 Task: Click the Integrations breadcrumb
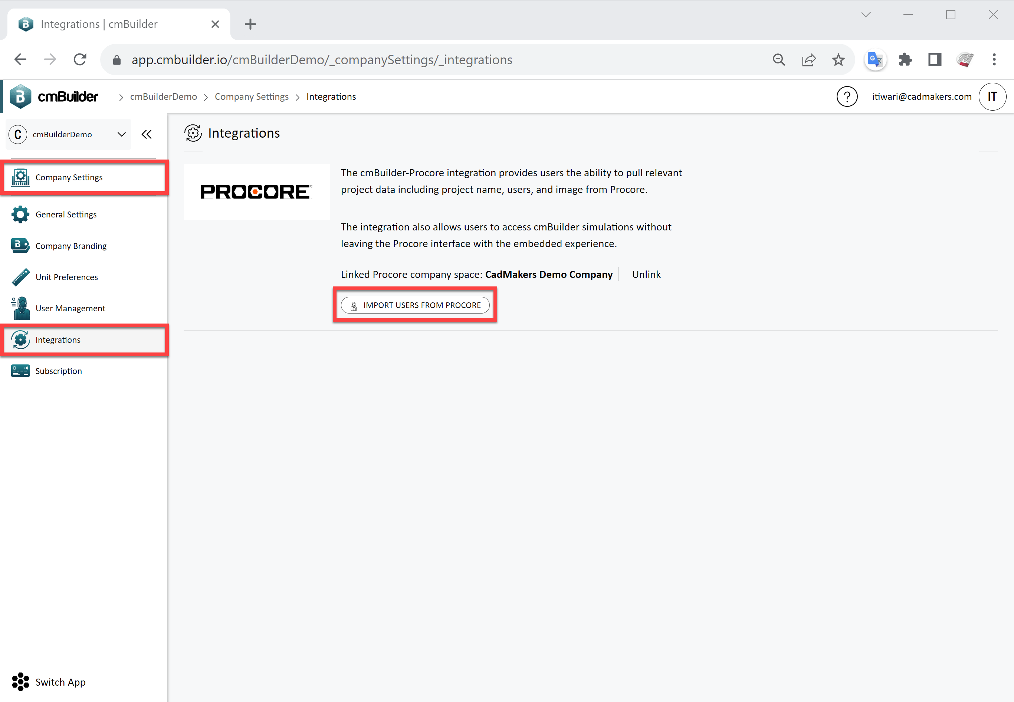pos(331,96)
